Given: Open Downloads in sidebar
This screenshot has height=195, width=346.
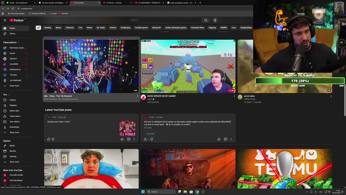Looking at the screenshot, I should coord(15,127).
